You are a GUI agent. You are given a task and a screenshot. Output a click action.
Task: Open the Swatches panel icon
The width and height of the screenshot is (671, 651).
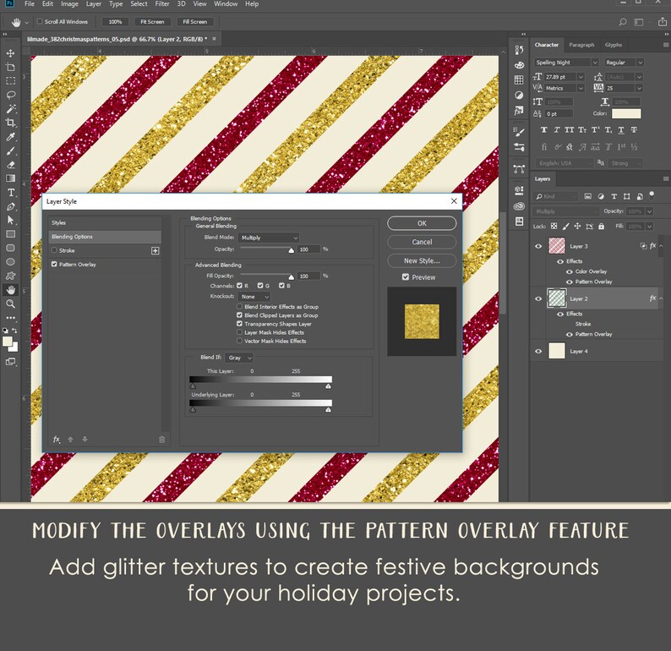click(x=519, y=79)
